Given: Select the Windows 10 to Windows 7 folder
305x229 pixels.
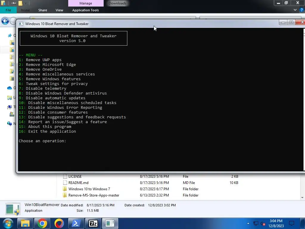Looking at the screenshot, I should click(x=89, y=189).
